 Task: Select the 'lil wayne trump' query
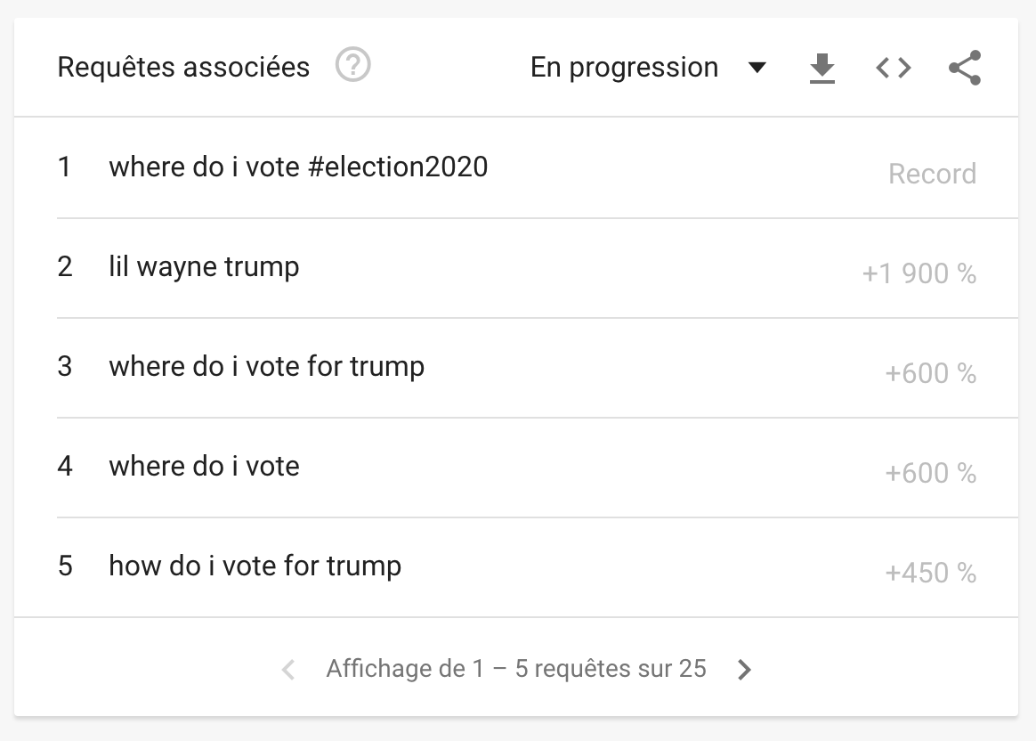[x=204, y=266]
